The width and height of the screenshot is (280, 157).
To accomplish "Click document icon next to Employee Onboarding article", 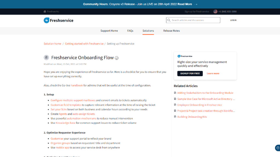I will [x=175, y=105].
